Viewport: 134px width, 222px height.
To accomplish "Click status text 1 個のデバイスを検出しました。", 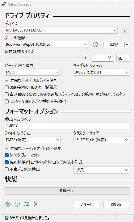I will pyautogui.click(x=26, y=218).
